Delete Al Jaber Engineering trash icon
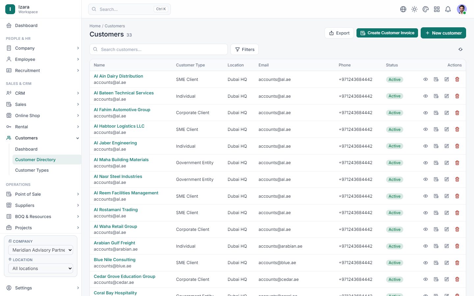This screenshot has width=474, height=296. coord(457,146)
